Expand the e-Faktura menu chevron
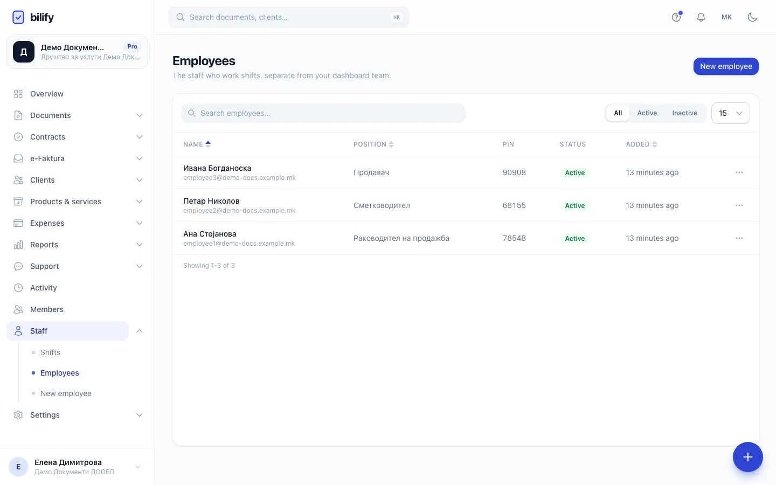The image size is (776, 485). [140, 158]
